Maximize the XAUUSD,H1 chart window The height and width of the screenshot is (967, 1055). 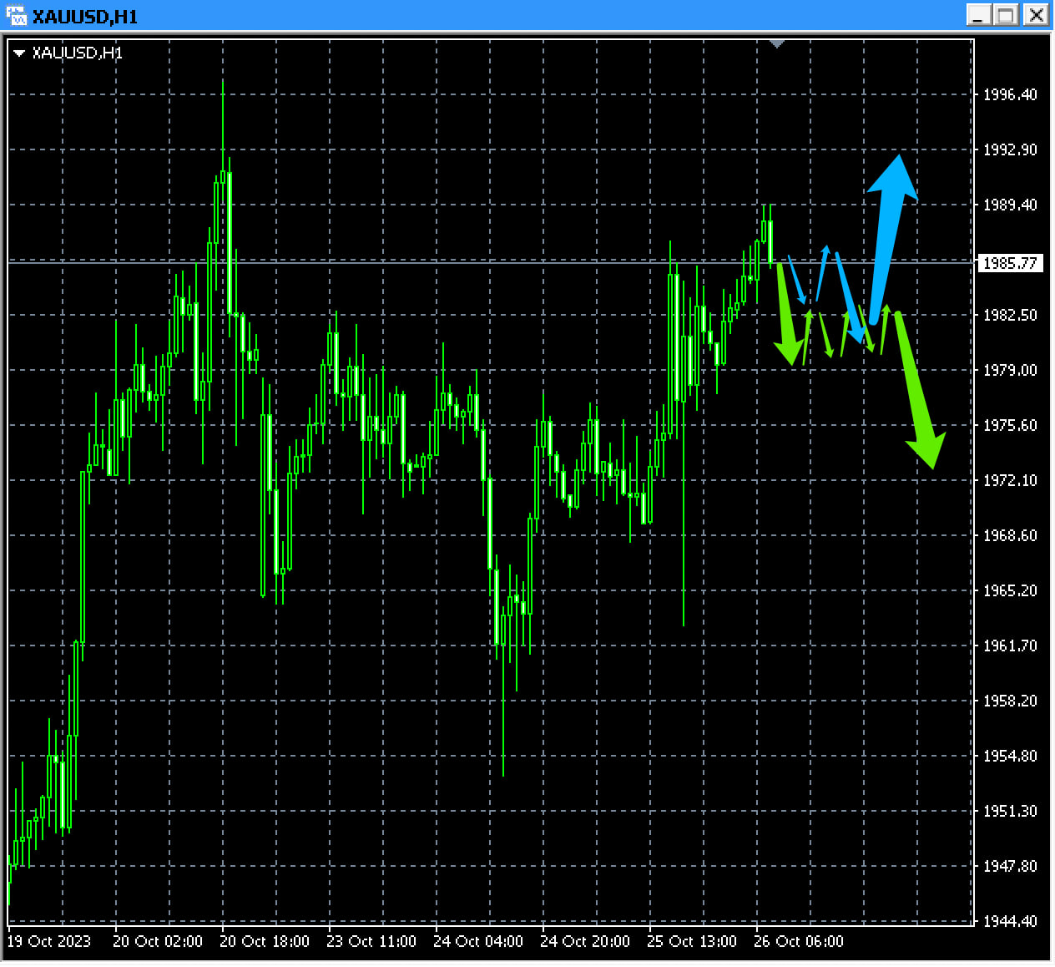click(1007, 15)
